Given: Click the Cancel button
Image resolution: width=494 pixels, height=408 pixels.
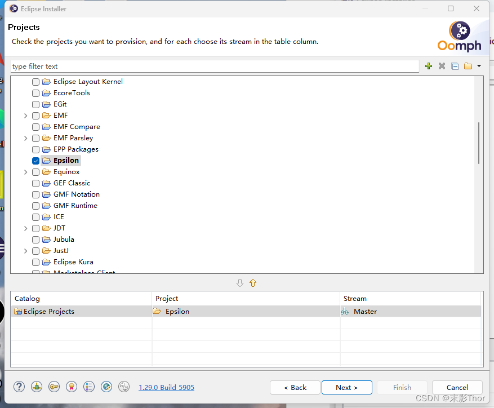Looking at the screenshot, I should (457, 387).
